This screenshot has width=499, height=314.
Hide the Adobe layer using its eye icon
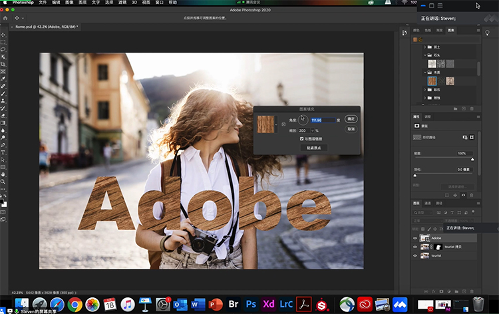[416, 237]
